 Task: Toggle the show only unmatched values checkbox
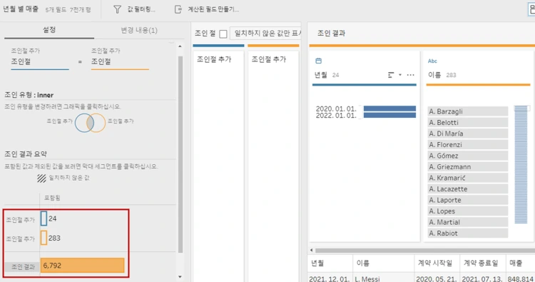(x=223, y=34)
